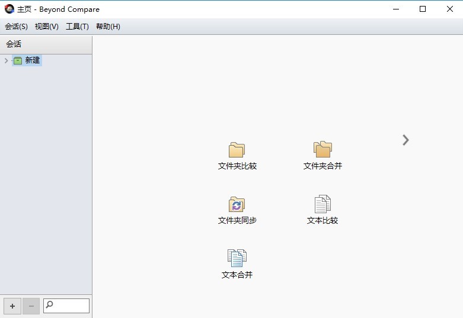This screenshot has width=463, height=318.
Task: Expand the 新建 tree node arrow
Action: [6, 60]
